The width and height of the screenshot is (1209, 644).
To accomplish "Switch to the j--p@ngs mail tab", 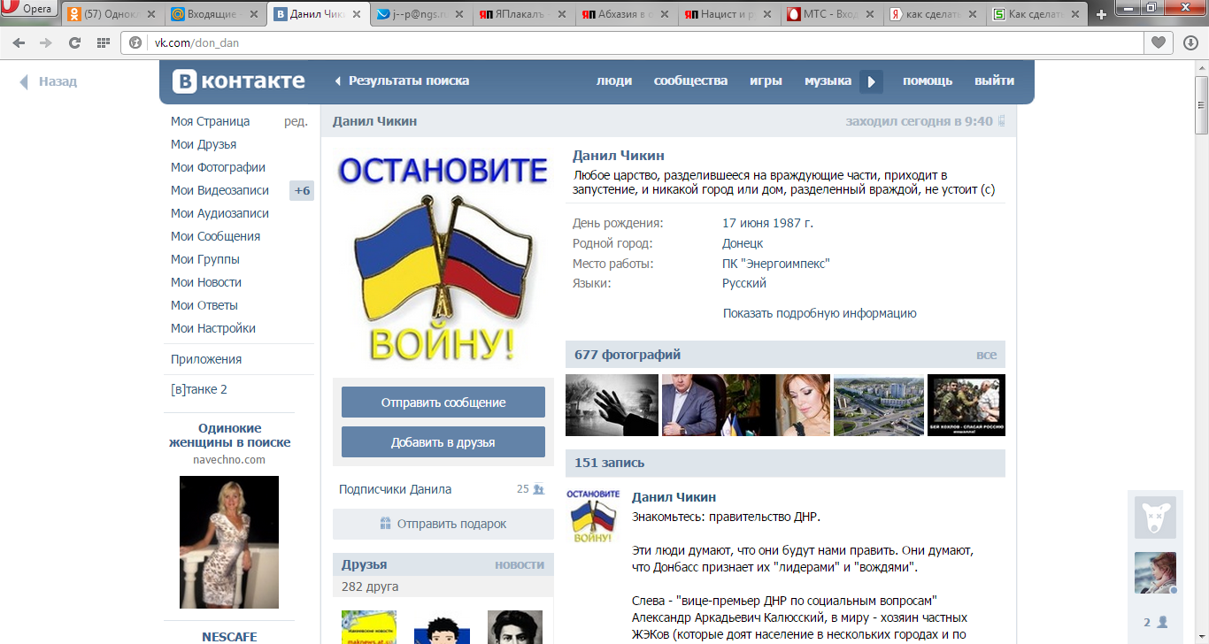I will tap(420, 14).
